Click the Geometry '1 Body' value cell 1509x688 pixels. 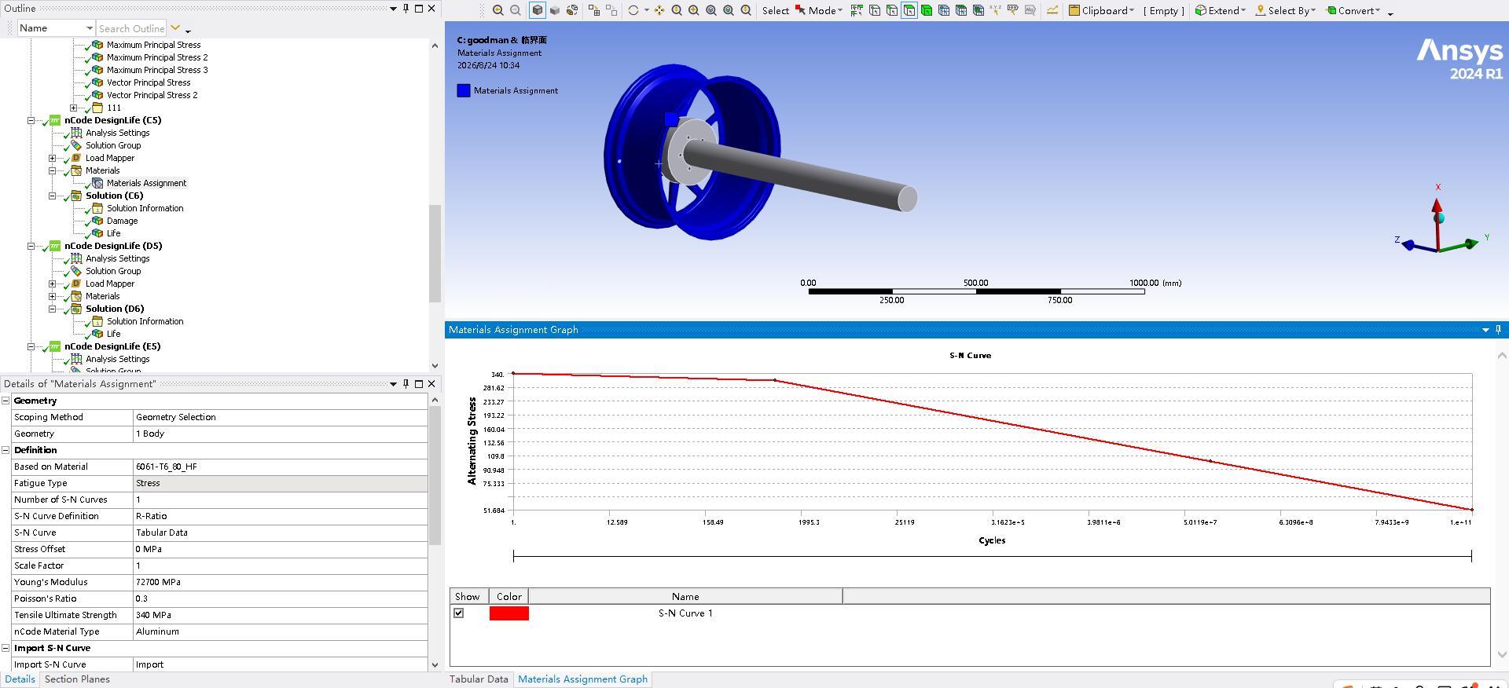coord(281,434)
